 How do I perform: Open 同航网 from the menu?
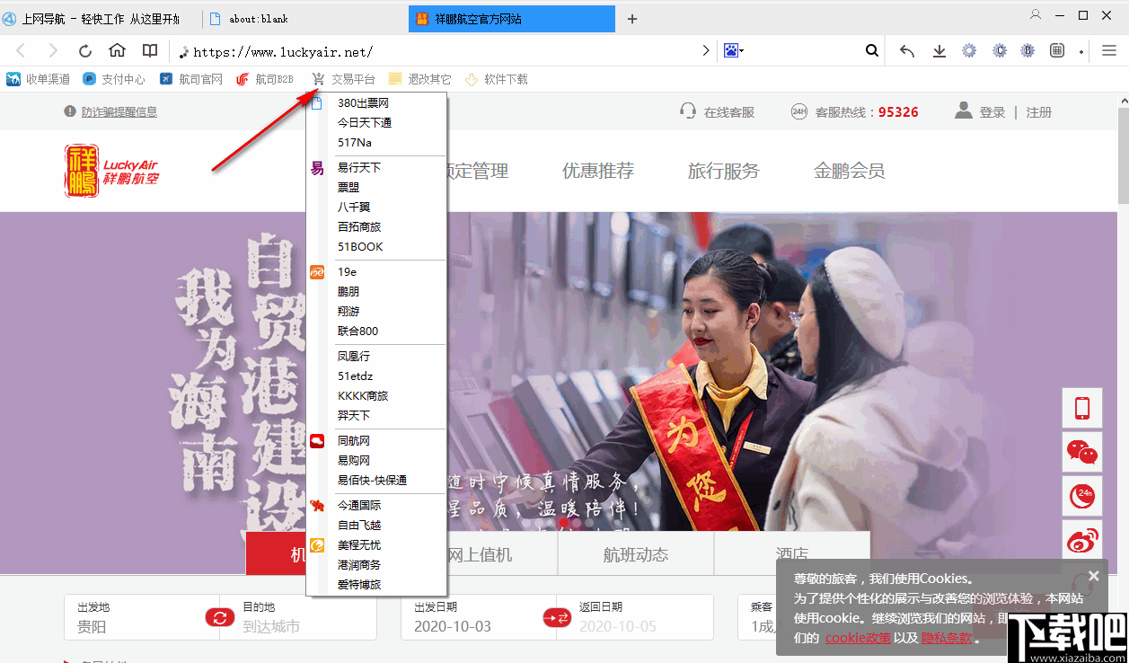pyautogui.click(x=376, y=441)
